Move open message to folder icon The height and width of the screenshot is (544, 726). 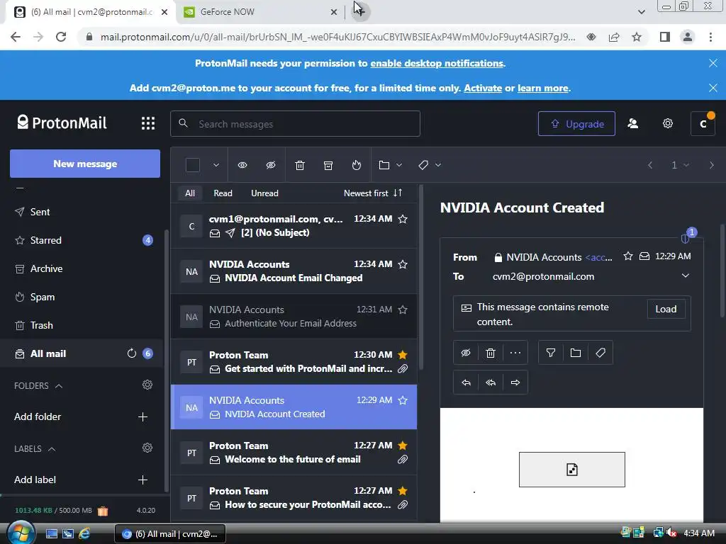point(576,353)
